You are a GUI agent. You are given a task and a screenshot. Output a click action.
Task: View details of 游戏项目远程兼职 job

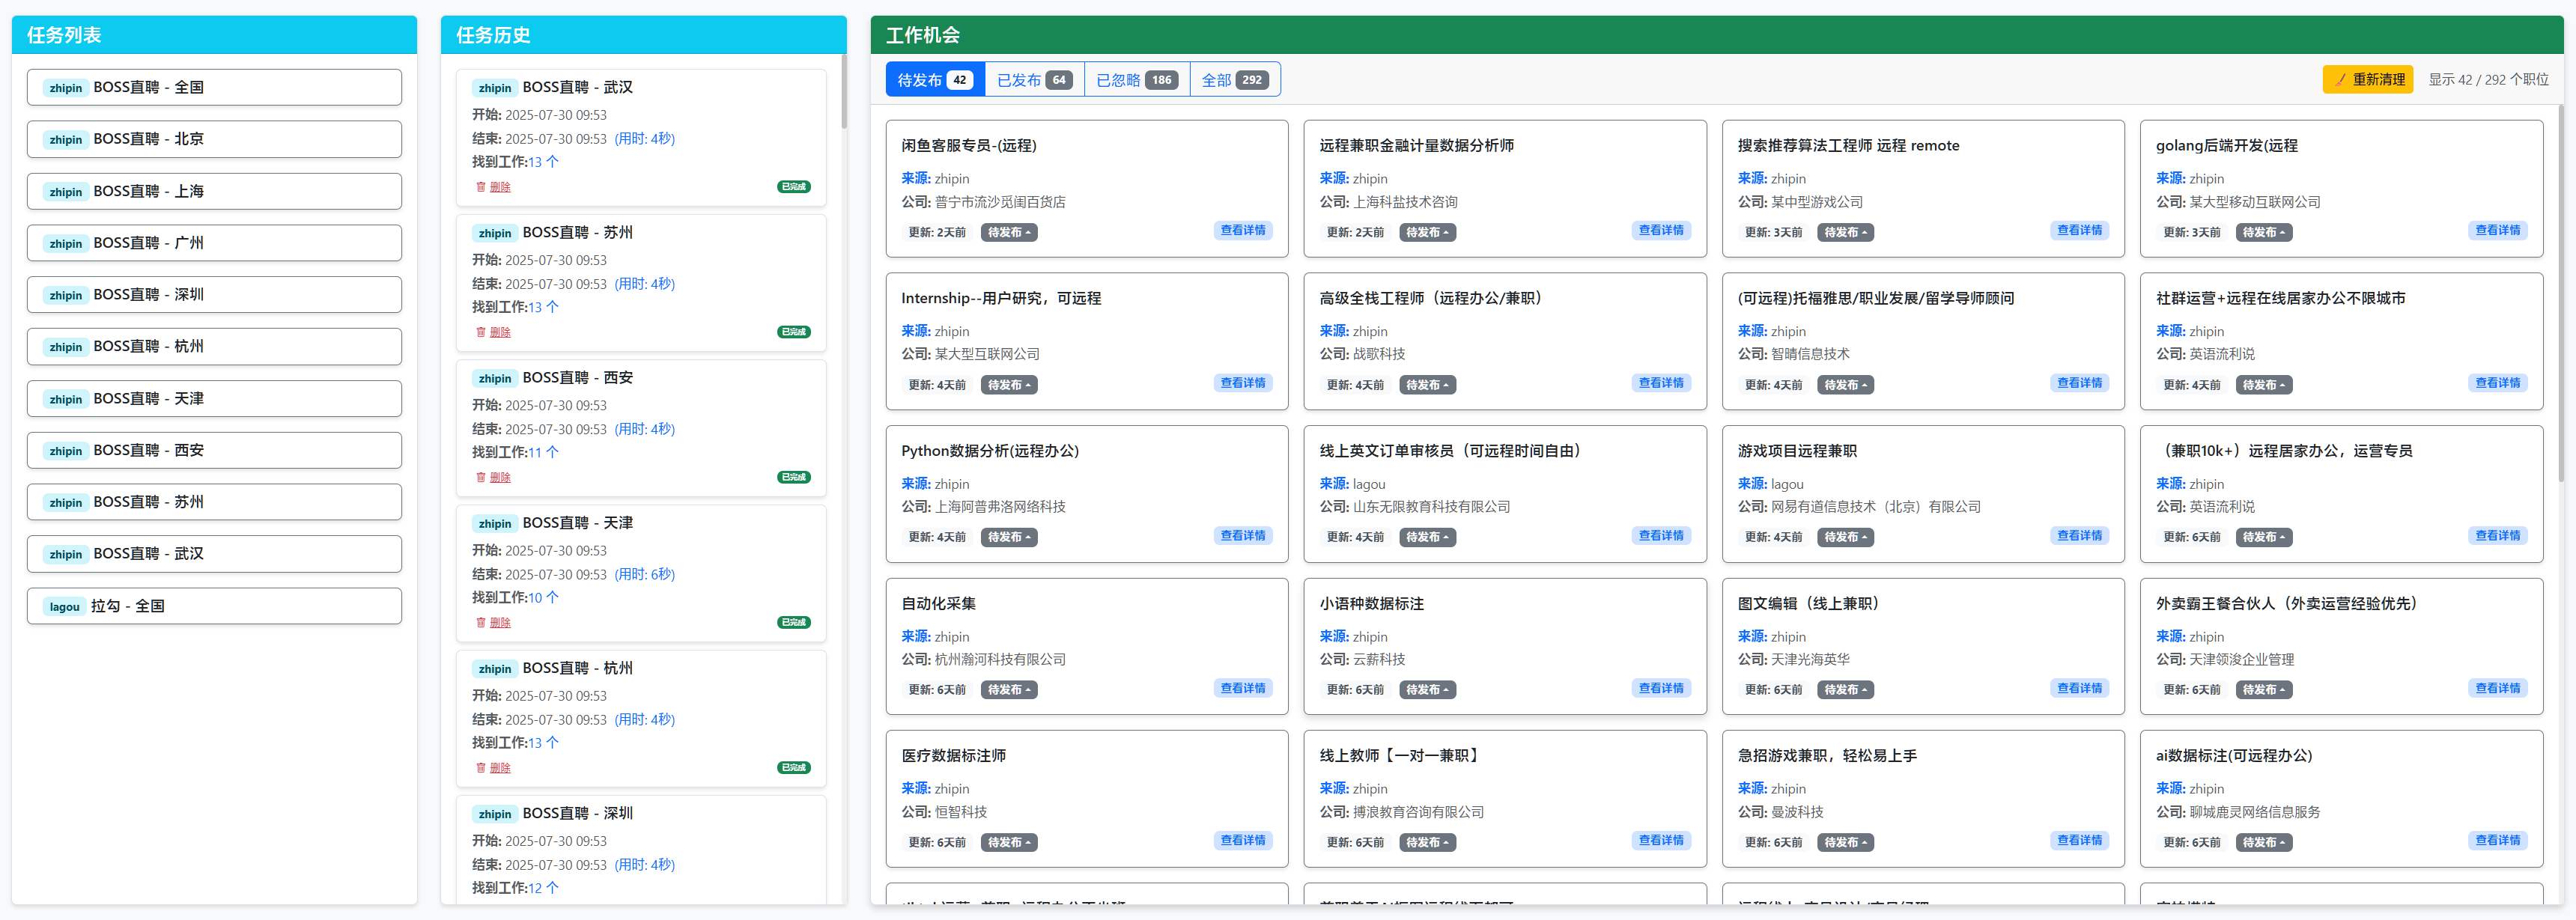(x=2079, y=536)
